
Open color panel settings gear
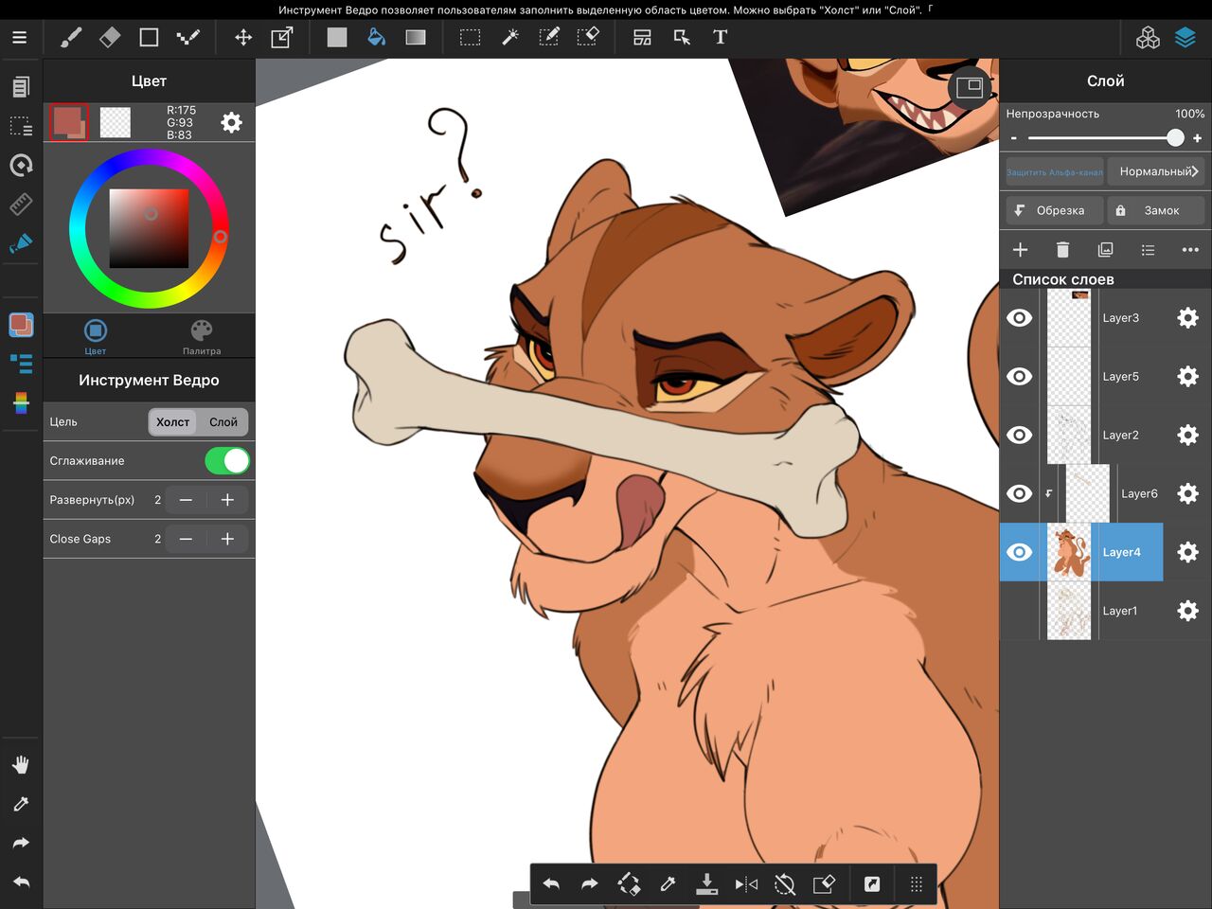coord(231,123)
